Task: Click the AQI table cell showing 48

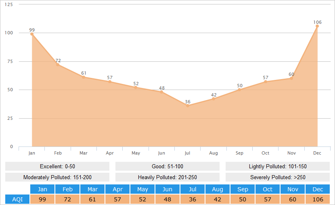Action: click(x=167, y=199)
